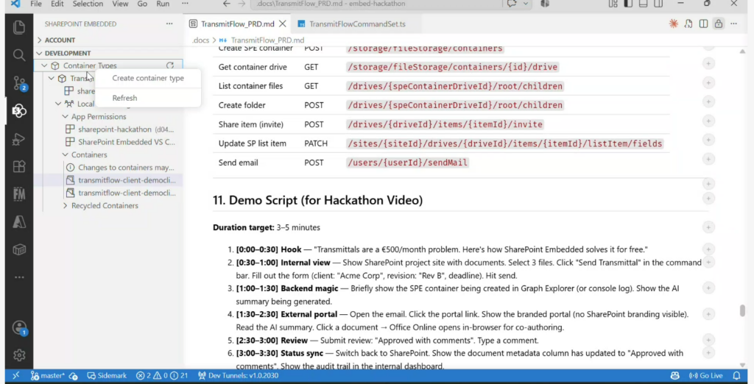The image size is (754, 384).
Task: Open the Search view in activity bar
Action: (18, 54)
